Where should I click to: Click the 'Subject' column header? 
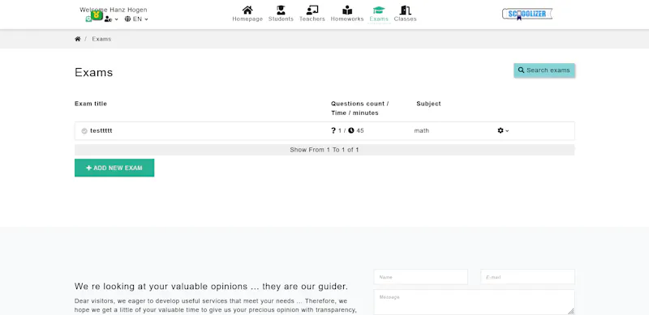coord(428,104)
